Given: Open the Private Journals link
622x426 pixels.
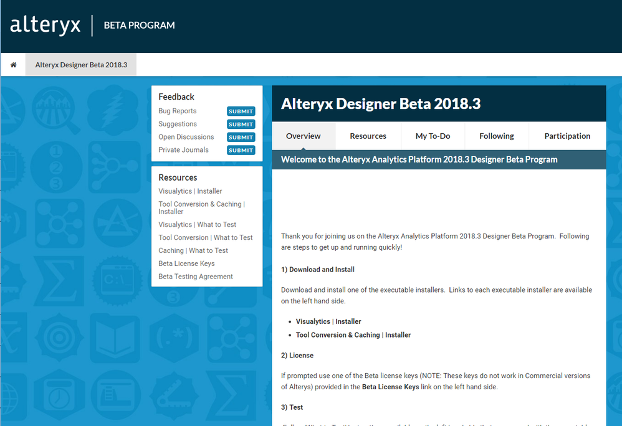Looking at the screenshot, I should [x=183, y=150].
